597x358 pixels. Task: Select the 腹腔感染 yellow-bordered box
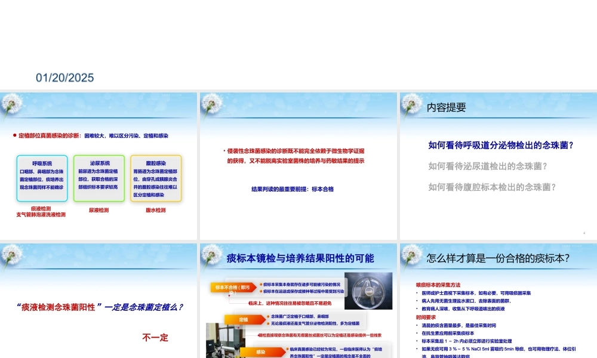coord(156,178)
